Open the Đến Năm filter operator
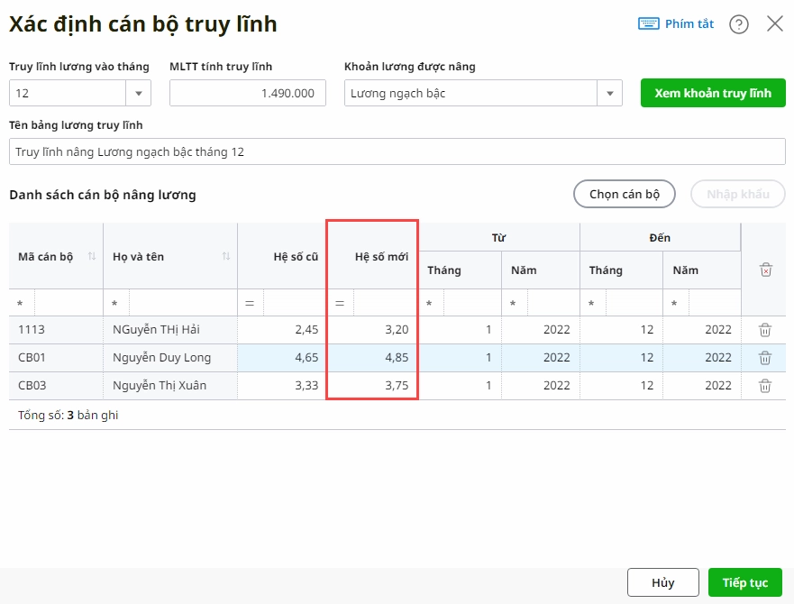 click(x=674, y=303)
